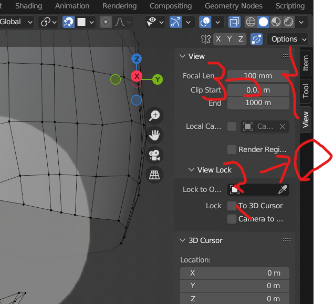Viewport: 334px width, 304px height.
Task: Toggle proportional editing circle icon
Action: 106,22
